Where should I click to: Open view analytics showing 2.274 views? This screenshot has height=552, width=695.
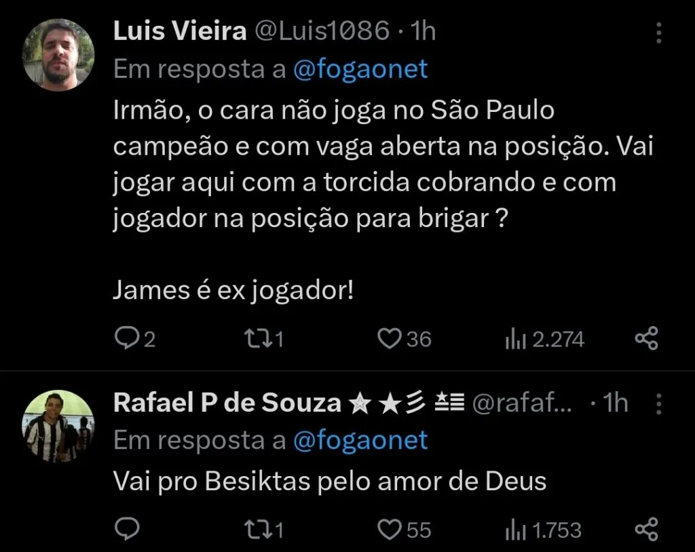click(x=518, y=338)
